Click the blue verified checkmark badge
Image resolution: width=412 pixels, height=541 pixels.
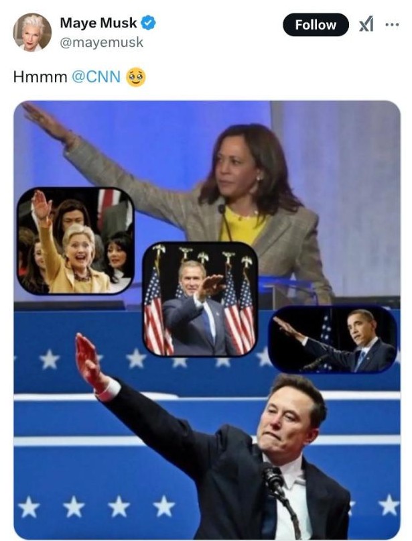148,23
